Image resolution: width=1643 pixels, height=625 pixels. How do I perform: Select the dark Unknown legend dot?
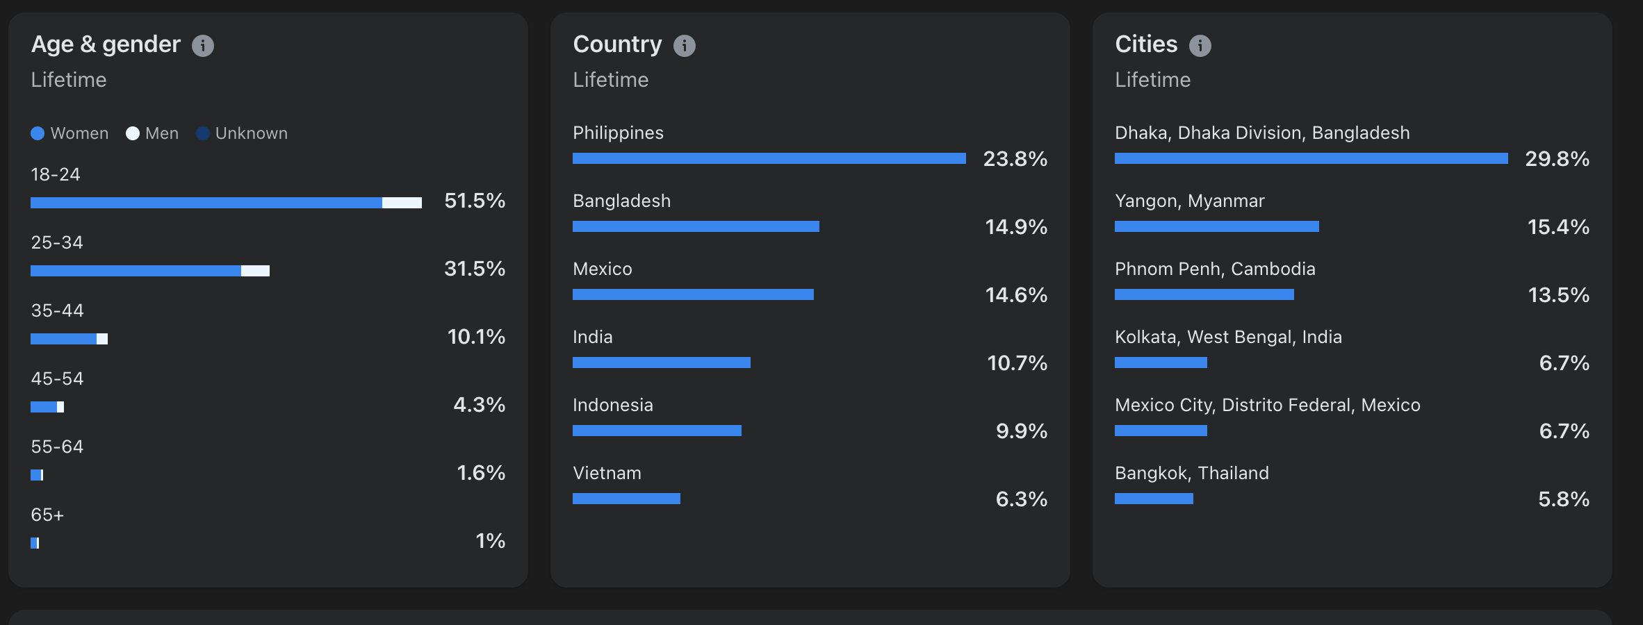coord(203,133)
